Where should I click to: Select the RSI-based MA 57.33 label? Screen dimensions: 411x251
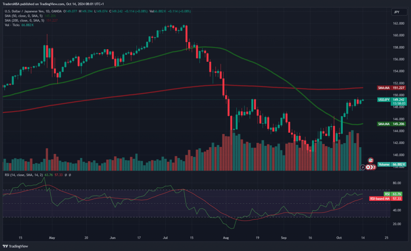tap(392, 198)
